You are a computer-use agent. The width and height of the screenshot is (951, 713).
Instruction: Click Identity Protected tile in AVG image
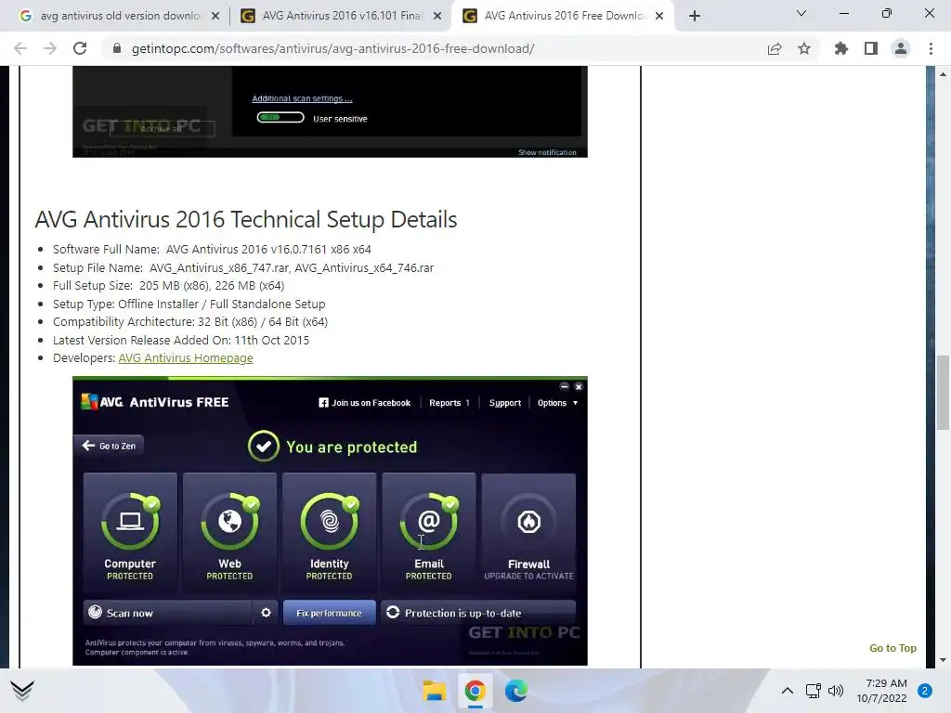[x=330, y=532]
